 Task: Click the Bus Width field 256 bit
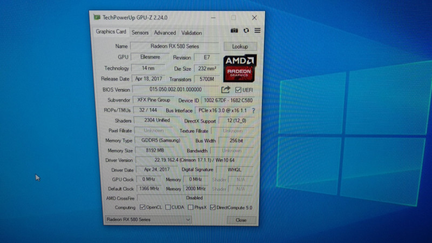(237, 141)
